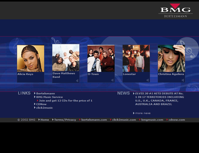This screenshot has width=199, height=153.
Task: Go to Home in footer
Action: click(45, 120)
